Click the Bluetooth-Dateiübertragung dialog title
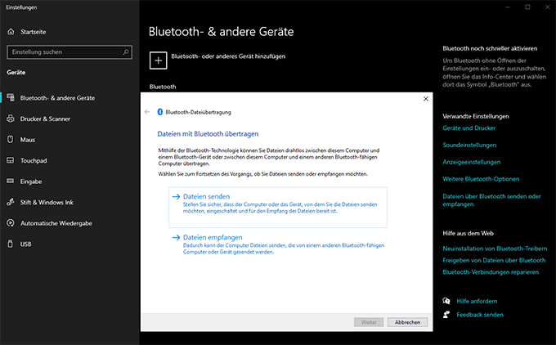Screen dimensions: 556x345 click(198, 112)
